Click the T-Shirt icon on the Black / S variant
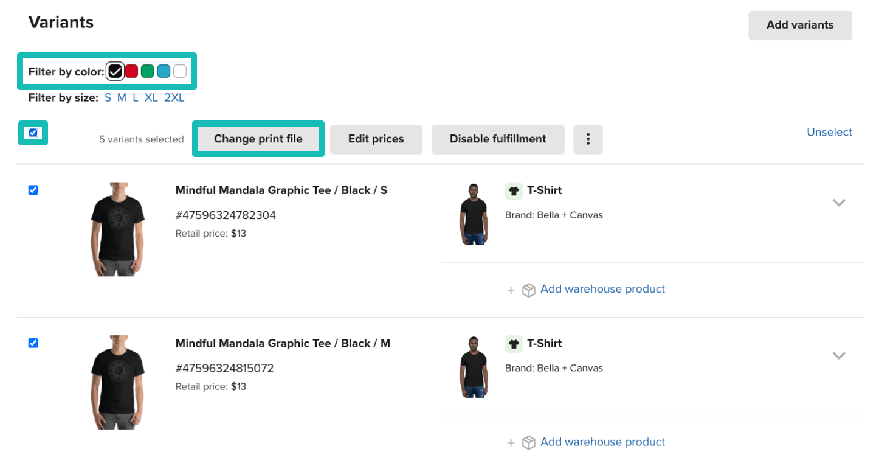This screenshot has height=463, width=879. [514, 190]
